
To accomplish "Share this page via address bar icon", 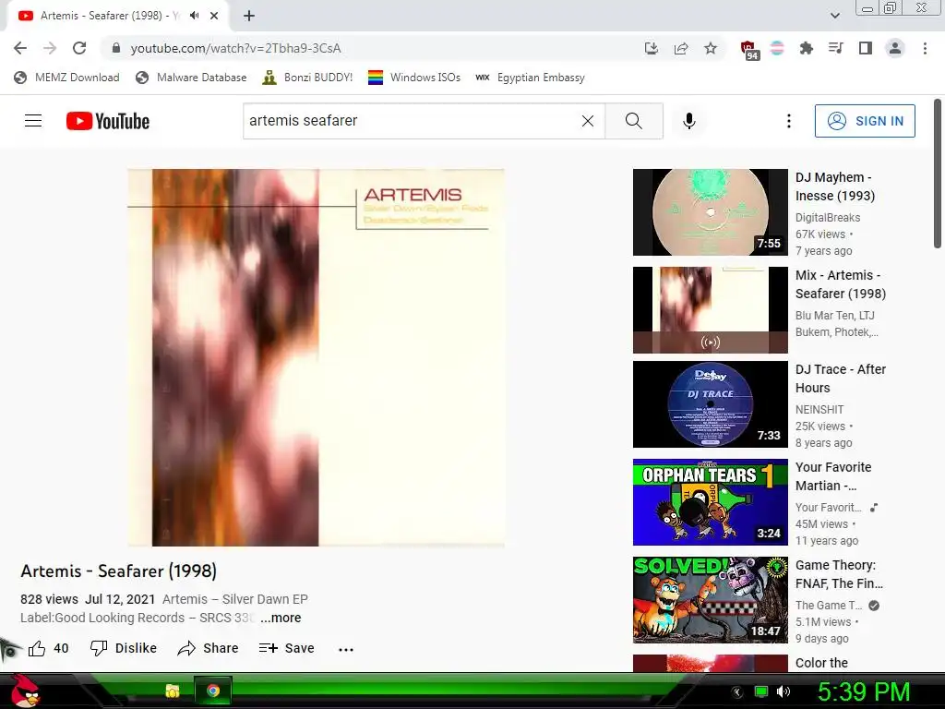I will tap(681, 48).
